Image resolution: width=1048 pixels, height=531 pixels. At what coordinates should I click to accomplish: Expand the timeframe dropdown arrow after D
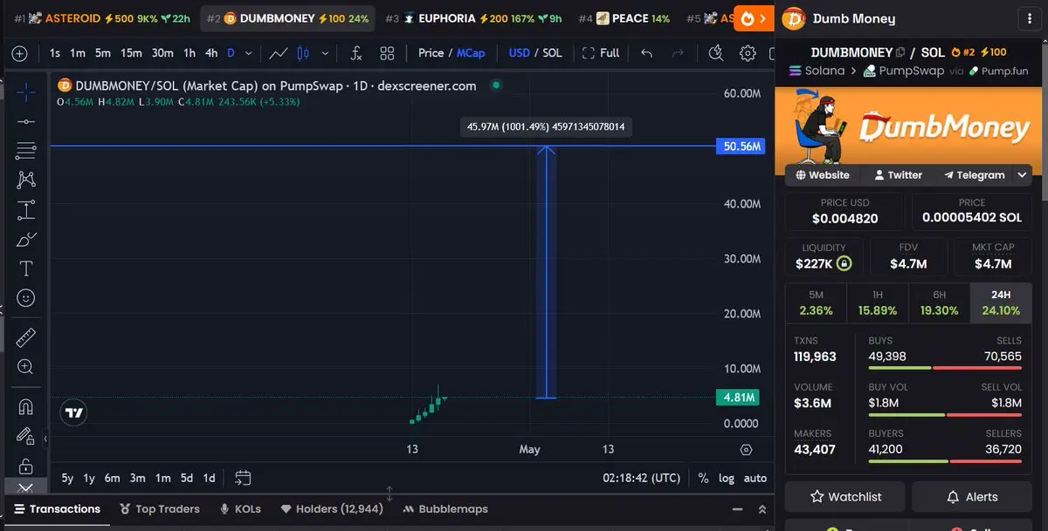249,53
